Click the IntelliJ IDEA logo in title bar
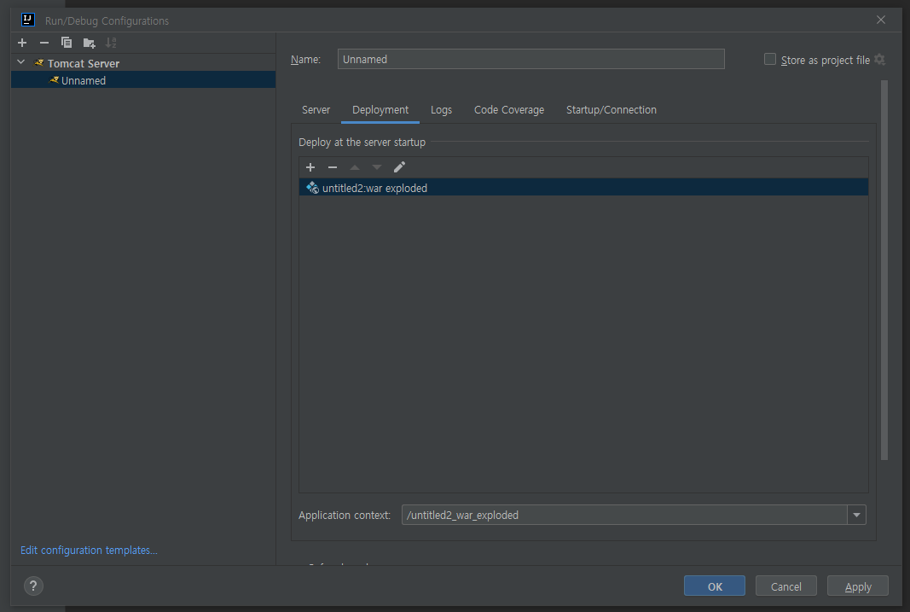The width and height of the screenshot is (910, 612). coord(28,20)
